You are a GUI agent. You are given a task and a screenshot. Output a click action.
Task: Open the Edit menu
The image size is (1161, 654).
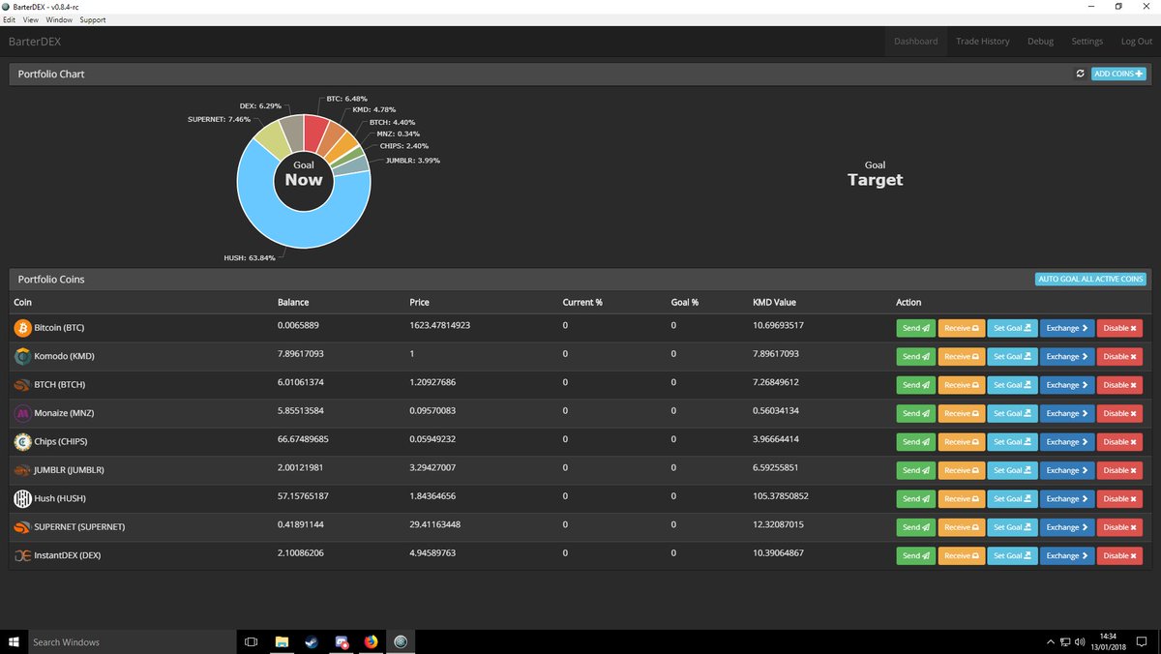pyautogui.click(x=10, y=19)
